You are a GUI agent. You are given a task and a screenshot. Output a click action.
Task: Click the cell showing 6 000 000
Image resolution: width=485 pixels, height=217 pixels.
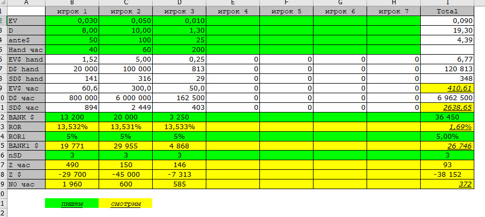[x=125, y=98]
